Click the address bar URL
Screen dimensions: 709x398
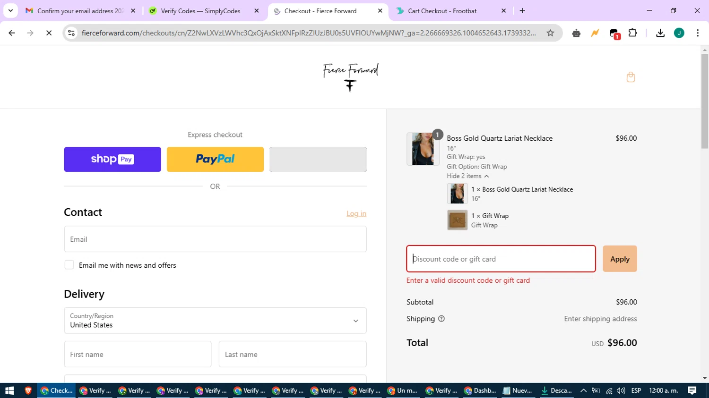click(x=309, y=33)
